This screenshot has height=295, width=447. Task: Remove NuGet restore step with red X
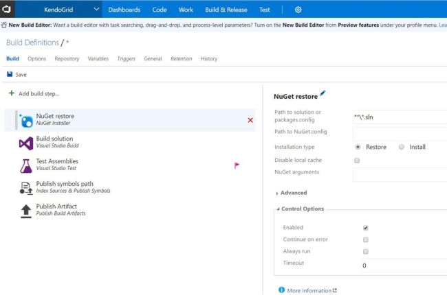click(250, 120)
